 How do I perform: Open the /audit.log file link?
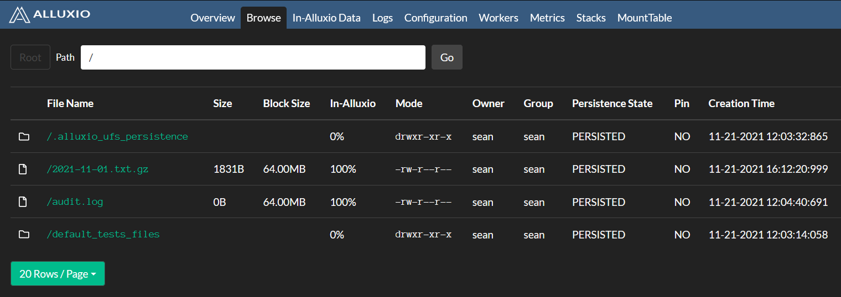click(75, 201)
